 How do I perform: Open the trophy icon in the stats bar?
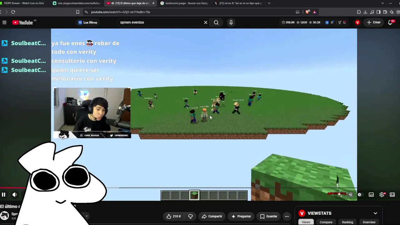coord(340,22)
